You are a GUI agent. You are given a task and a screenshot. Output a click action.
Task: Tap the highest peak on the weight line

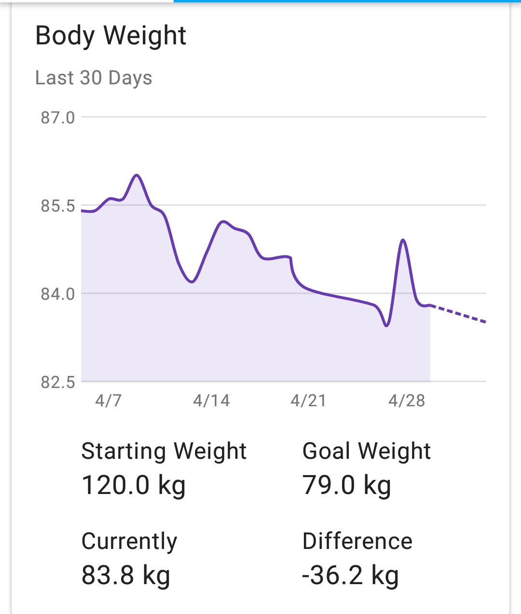tap(137, 175)
